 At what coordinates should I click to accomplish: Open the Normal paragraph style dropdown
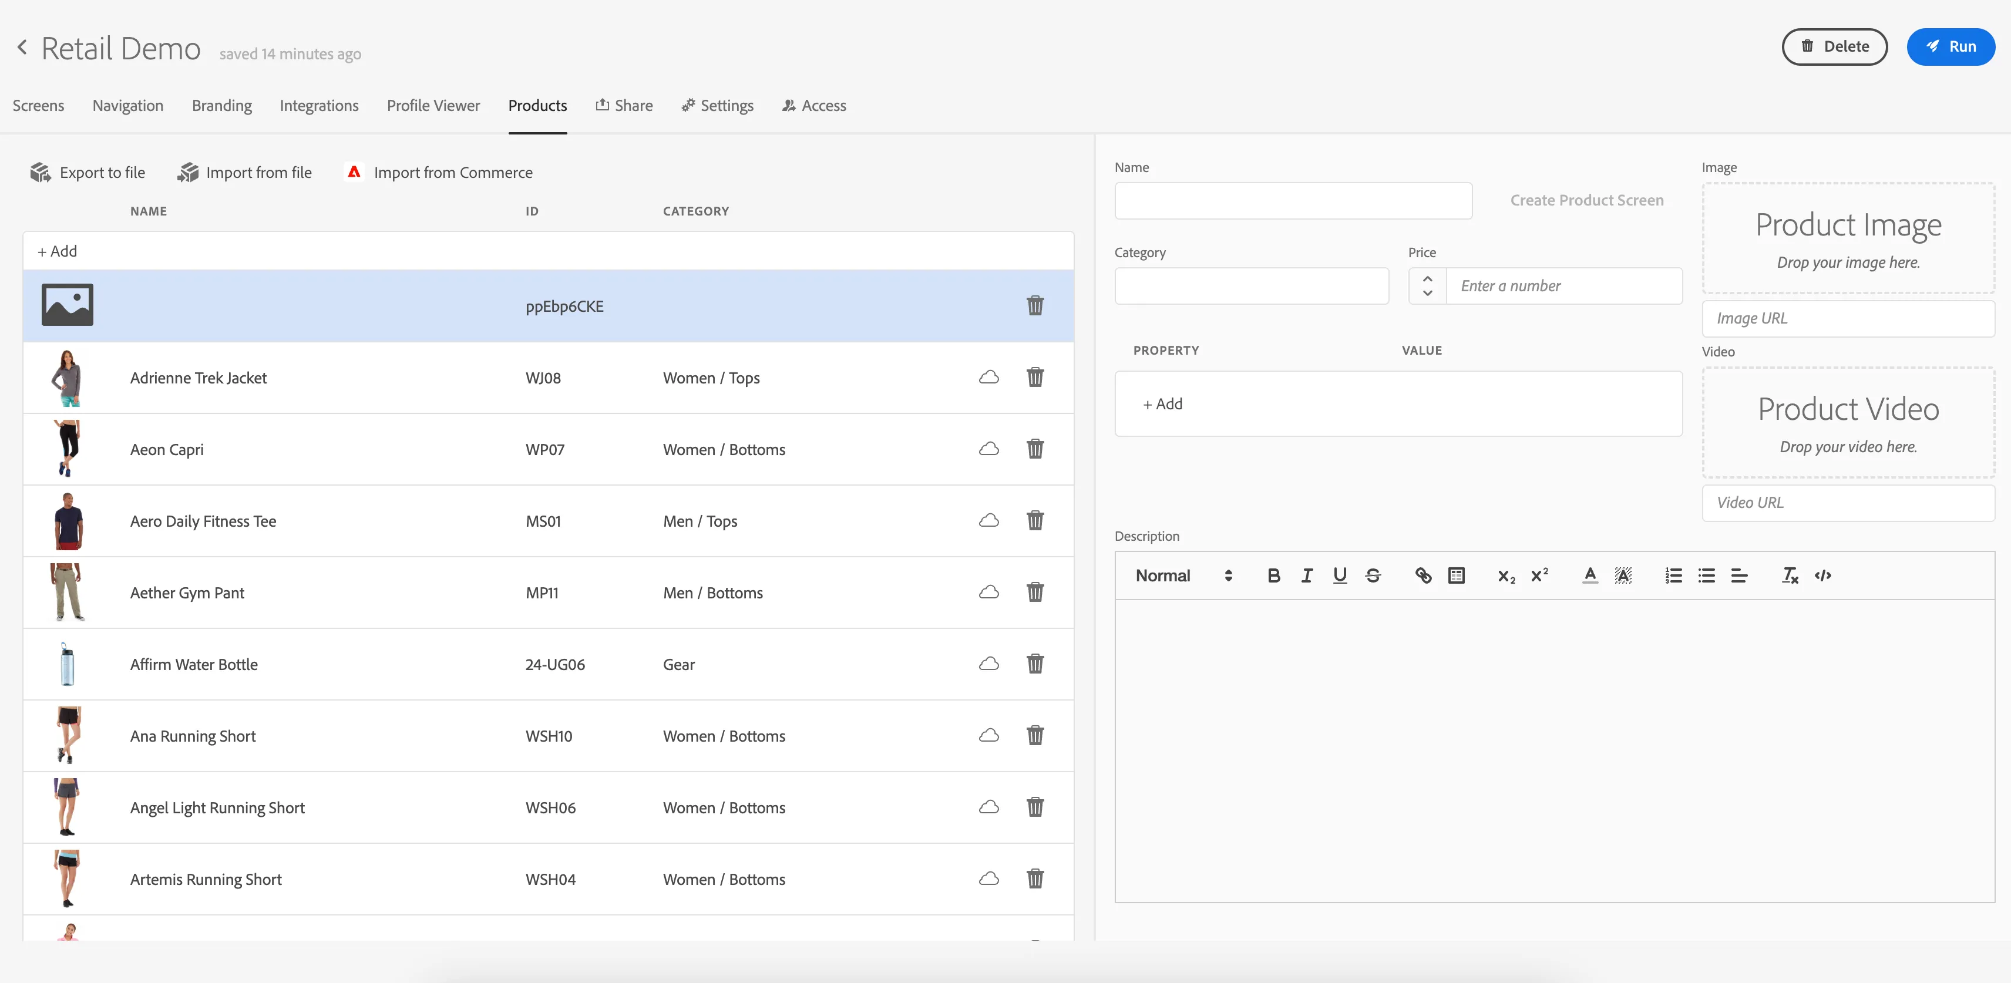click(x=1183, y=575)
